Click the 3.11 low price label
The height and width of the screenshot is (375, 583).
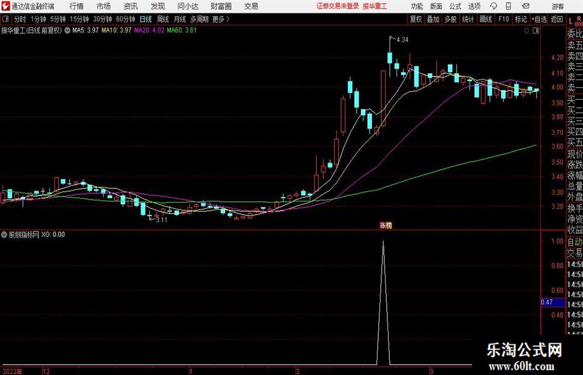pos(162,220)
